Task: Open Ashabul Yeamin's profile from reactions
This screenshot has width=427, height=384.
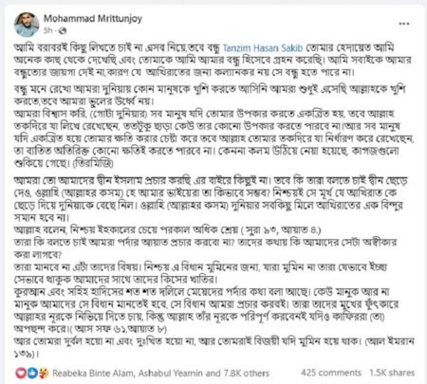Action: point(170,374)
